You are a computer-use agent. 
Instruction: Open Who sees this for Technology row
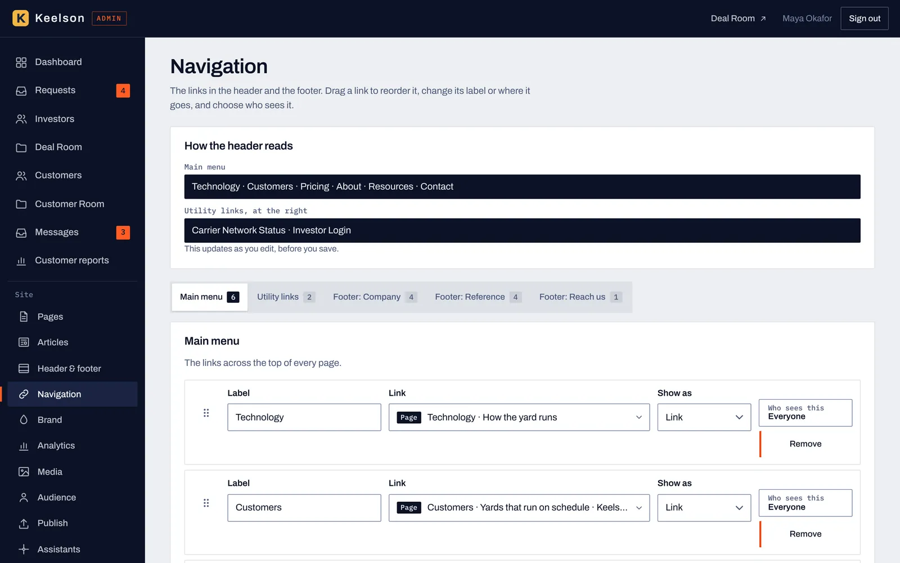(x=805, y=413)
